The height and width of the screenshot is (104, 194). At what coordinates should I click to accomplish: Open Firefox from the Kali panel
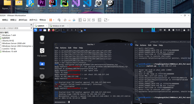click(53, 30)
